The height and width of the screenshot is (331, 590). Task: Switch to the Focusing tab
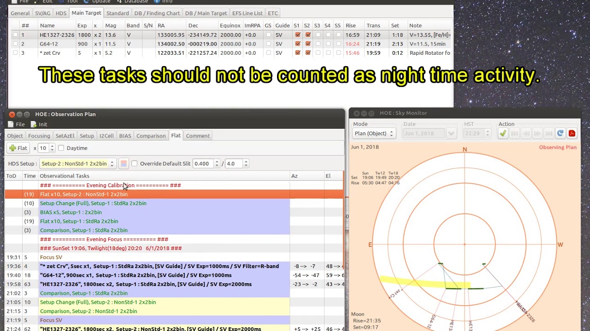(x=39, y=136)
